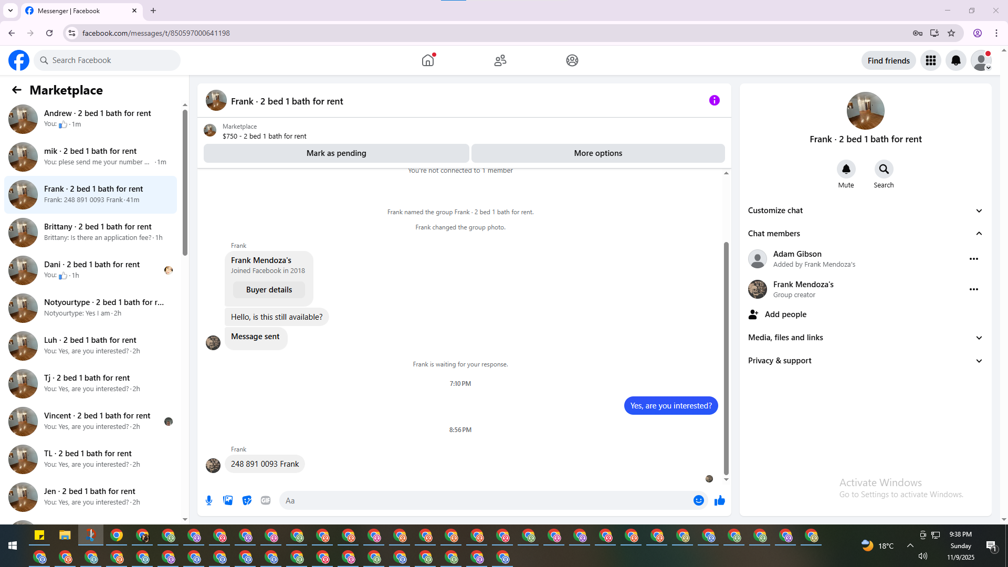The height and width of the screenshot is (567, 1008).
Task: Open member options for Adam Gibson
Action: click(x=974, y=259)
